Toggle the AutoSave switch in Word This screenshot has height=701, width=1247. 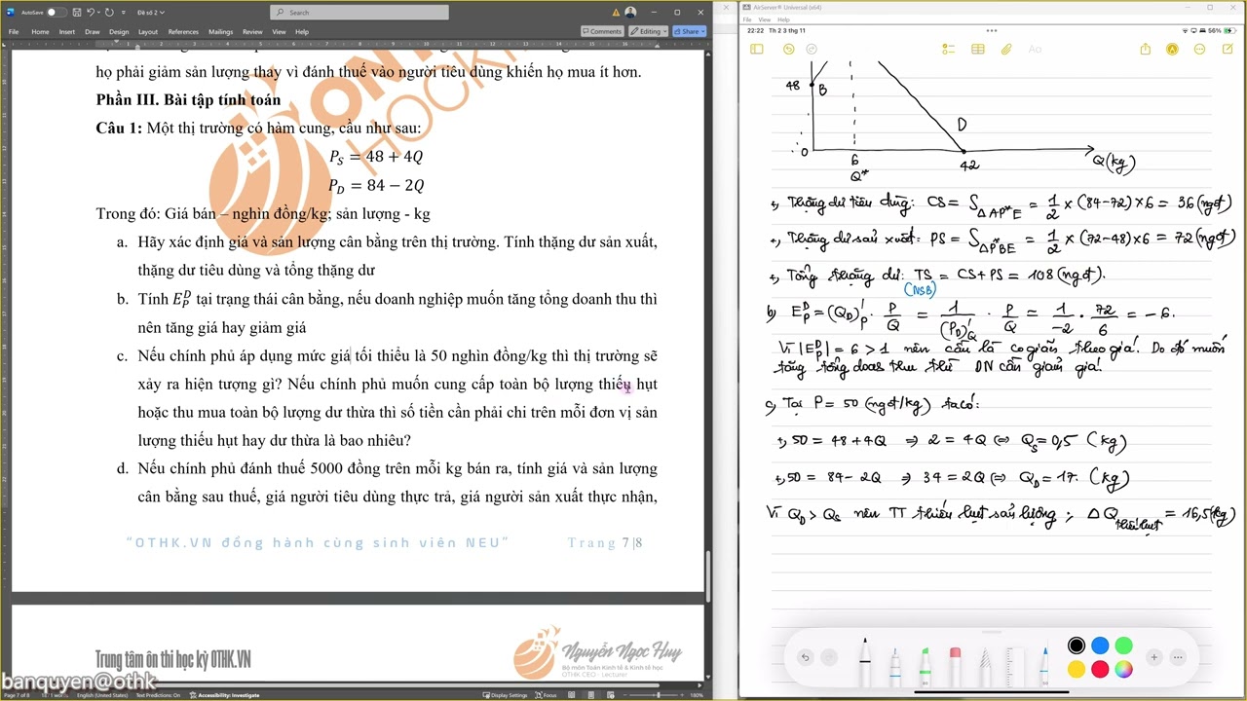click(57, 13)
